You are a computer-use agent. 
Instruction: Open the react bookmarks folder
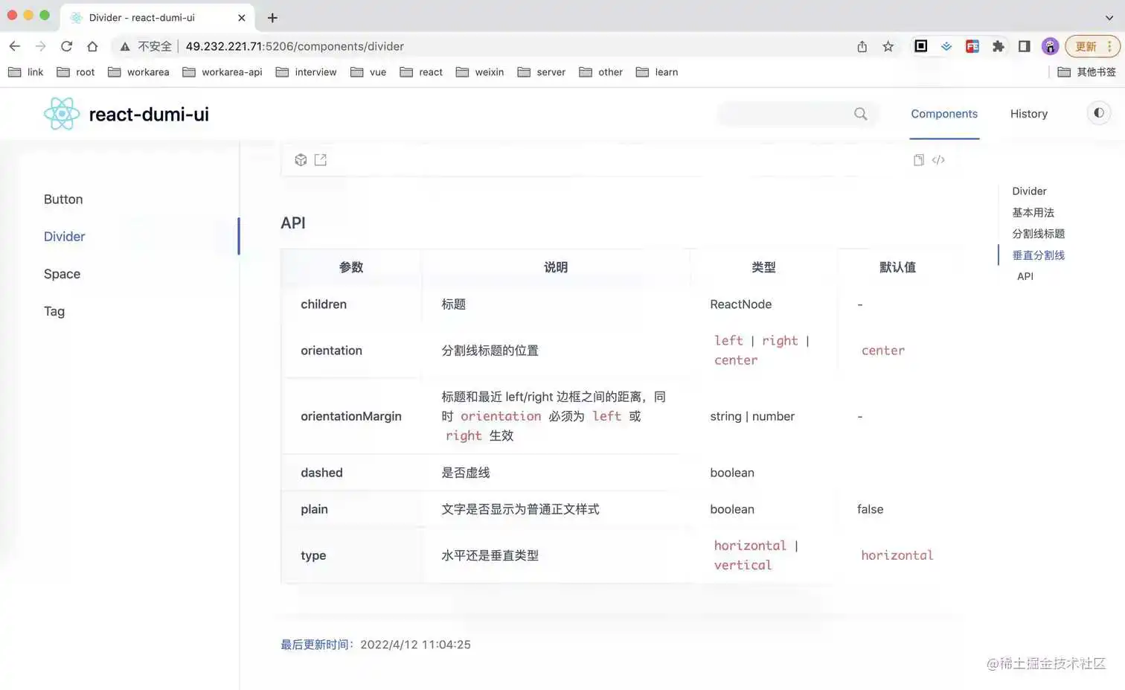pyautogui.click(x=421, y=72)
